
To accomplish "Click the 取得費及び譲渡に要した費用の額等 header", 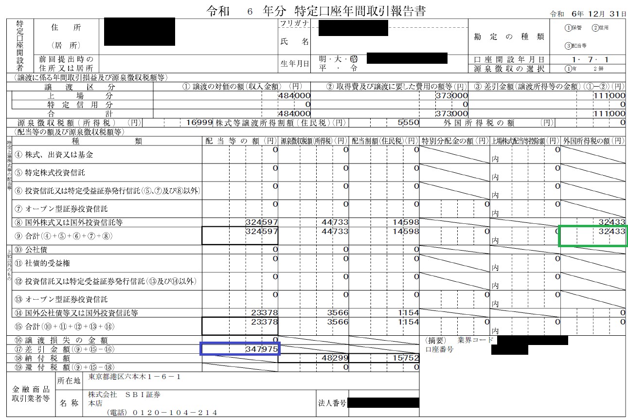I will (396, 86).
